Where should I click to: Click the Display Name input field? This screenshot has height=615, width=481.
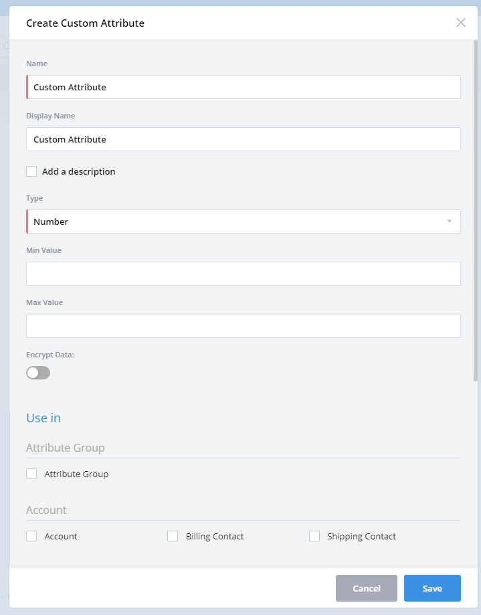244,139
